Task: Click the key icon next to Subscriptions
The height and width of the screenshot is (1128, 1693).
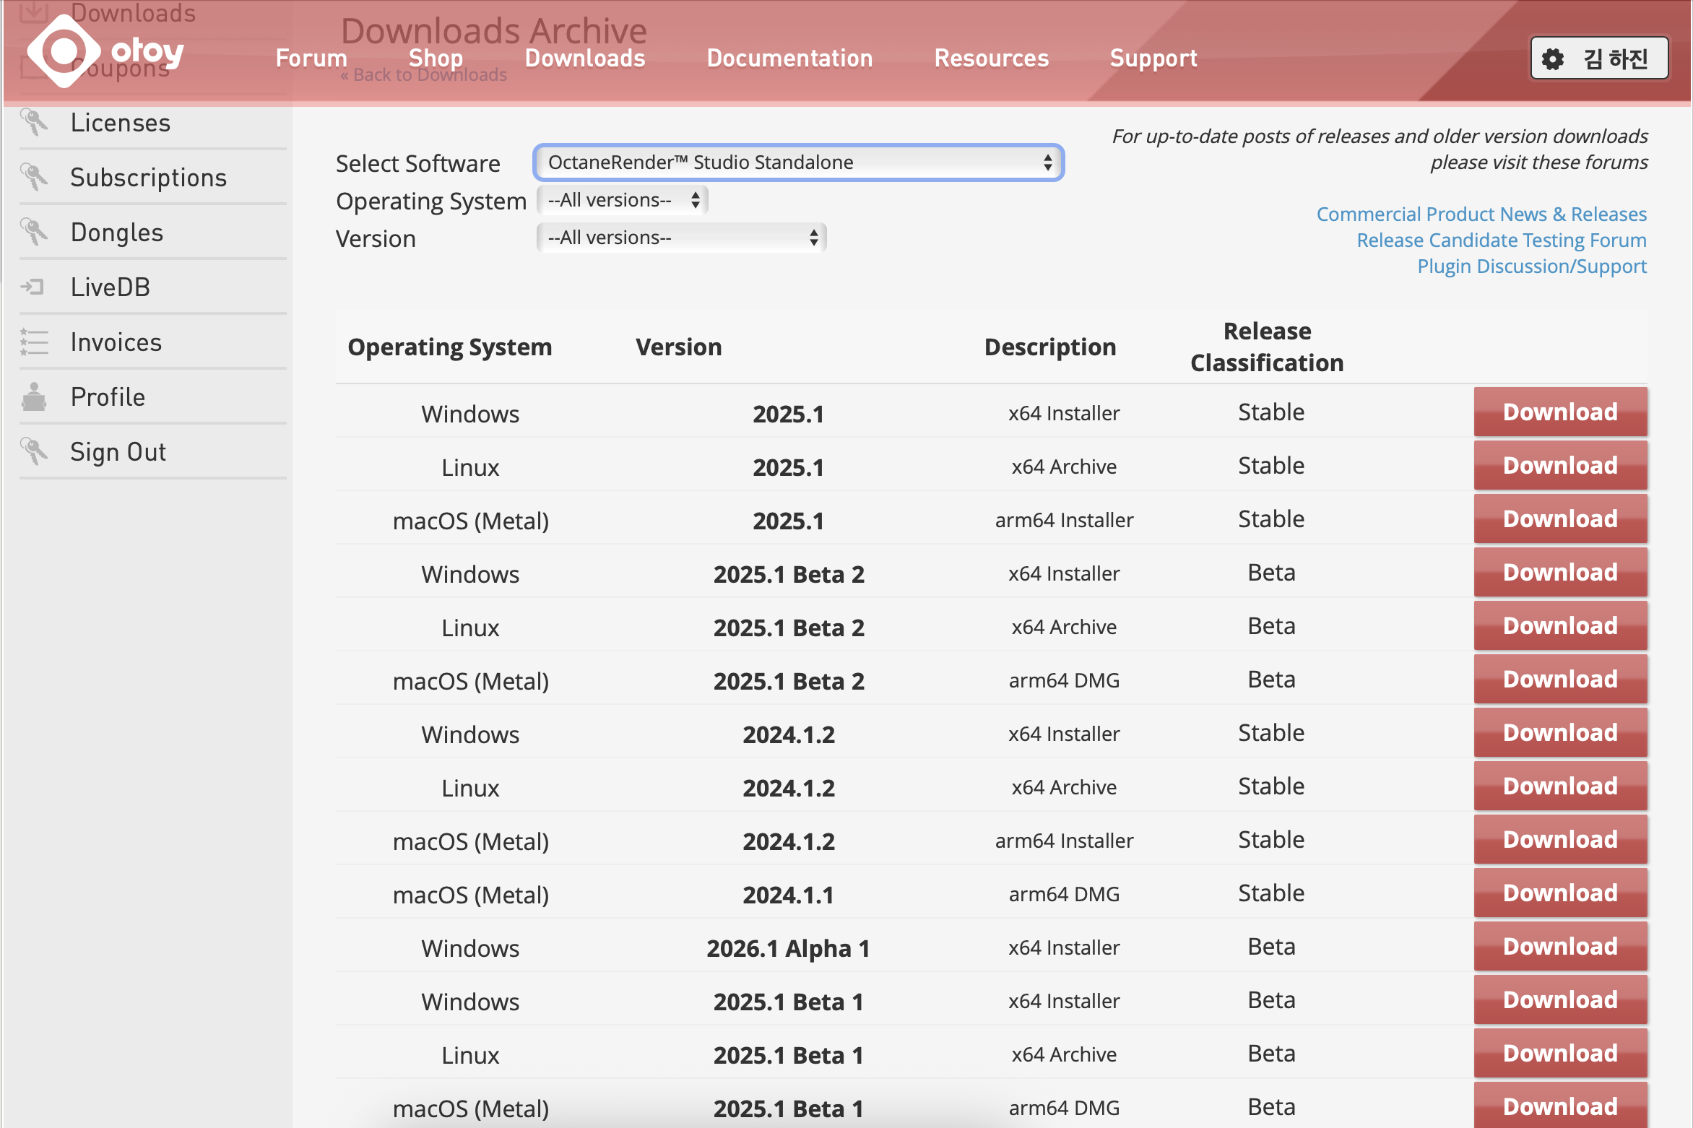Action: (x=34, y=178)
